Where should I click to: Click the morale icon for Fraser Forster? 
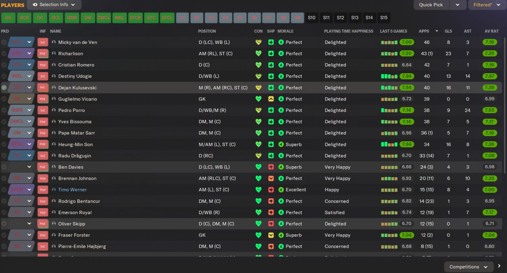coord(281,235)
